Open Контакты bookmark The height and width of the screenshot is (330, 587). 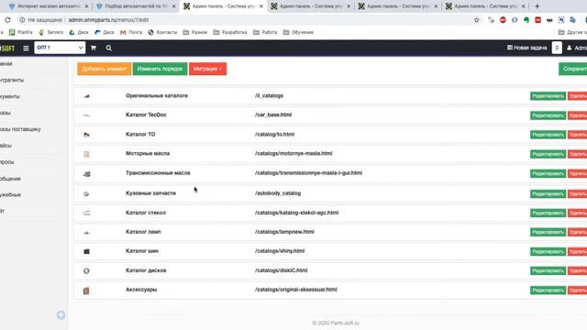click(x=162, y=33)
